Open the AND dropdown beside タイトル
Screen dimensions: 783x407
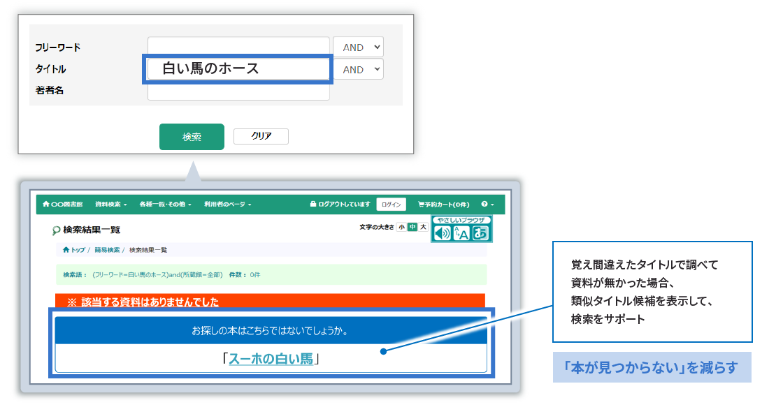(x=359, y=69)
